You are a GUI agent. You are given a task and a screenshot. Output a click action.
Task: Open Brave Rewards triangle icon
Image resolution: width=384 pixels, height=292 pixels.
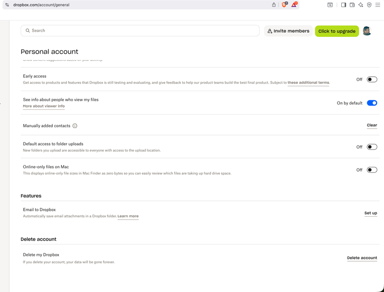(294, 4)
